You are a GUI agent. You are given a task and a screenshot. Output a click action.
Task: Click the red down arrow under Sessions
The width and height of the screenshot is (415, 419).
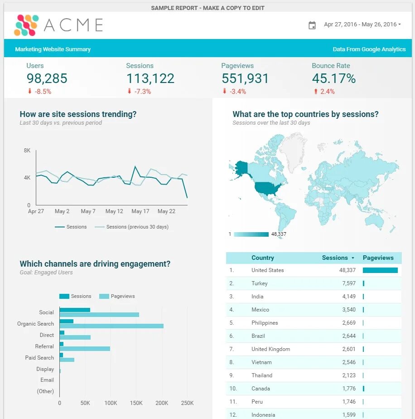click(129, 91)
